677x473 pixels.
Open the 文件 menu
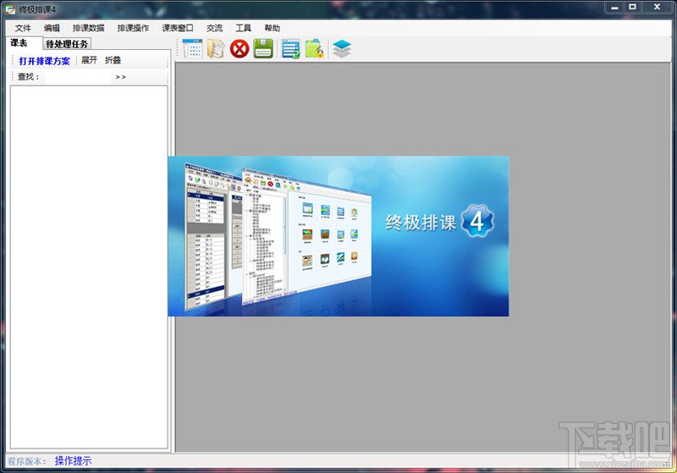point(23,28)
